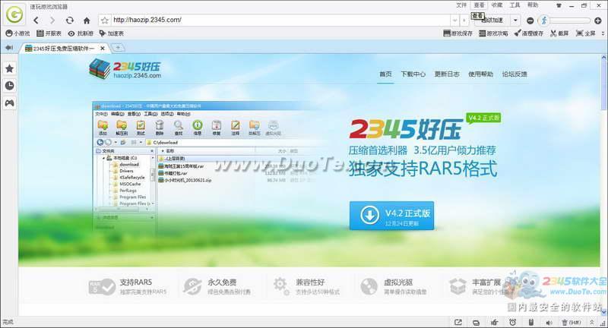Take a screenshot with 截屏 scissors tool
Viewport: 608px width, 328px height.
[559, 33]
